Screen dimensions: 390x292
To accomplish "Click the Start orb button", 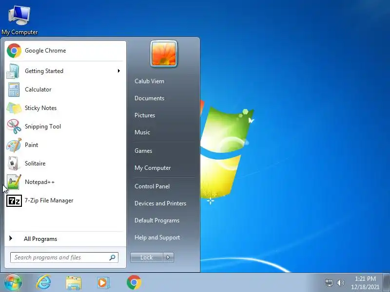I will (x=13, y=283).
